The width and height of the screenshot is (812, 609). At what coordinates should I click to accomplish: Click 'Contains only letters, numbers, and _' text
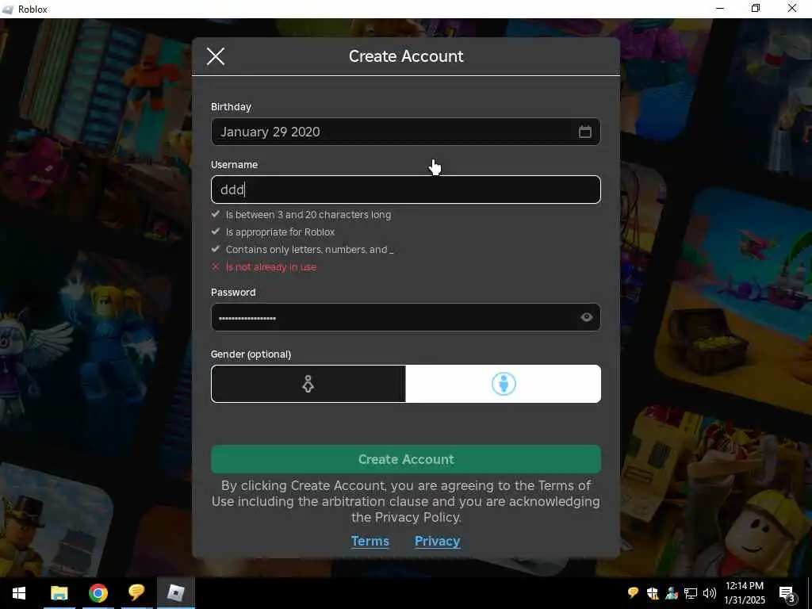(310, 250)
